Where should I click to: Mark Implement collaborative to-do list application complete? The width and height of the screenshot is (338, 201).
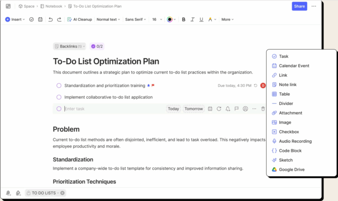coord(59,97)
